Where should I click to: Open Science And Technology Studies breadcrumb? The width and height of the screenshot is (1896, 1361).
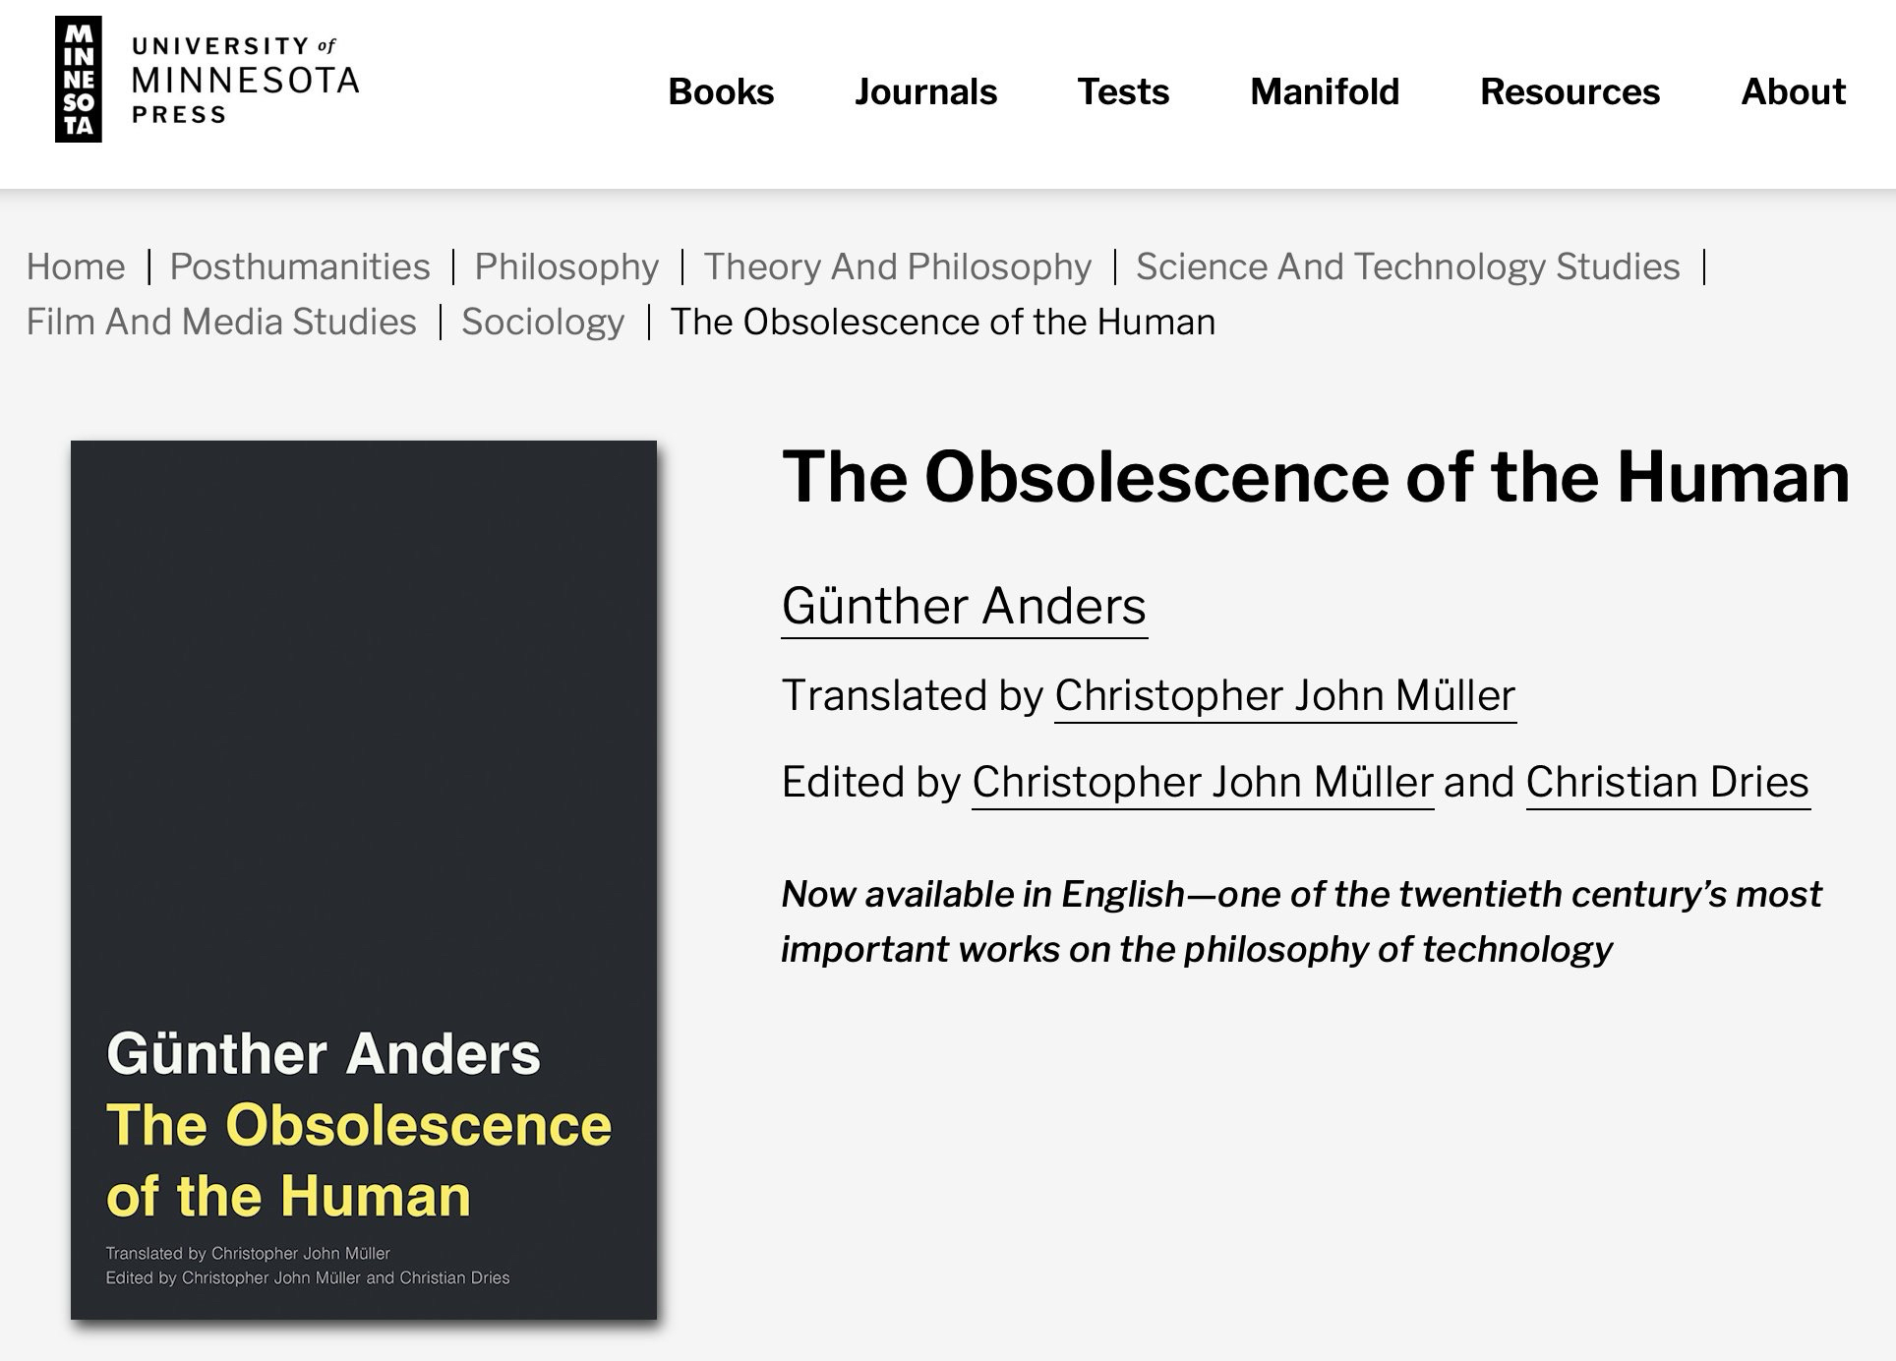[1407, 266]
